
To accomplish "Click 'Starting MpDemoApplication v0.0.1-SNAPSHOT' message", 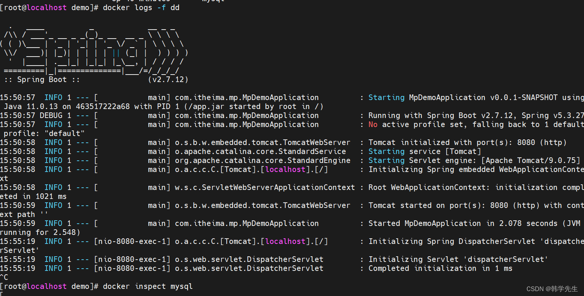I will tap(463, 97).
